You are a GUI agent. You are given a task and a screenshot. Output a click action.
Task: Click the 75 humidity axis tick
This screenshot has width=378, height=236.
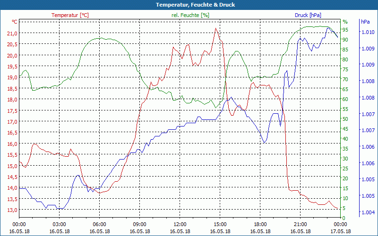[x=345, y=69]
